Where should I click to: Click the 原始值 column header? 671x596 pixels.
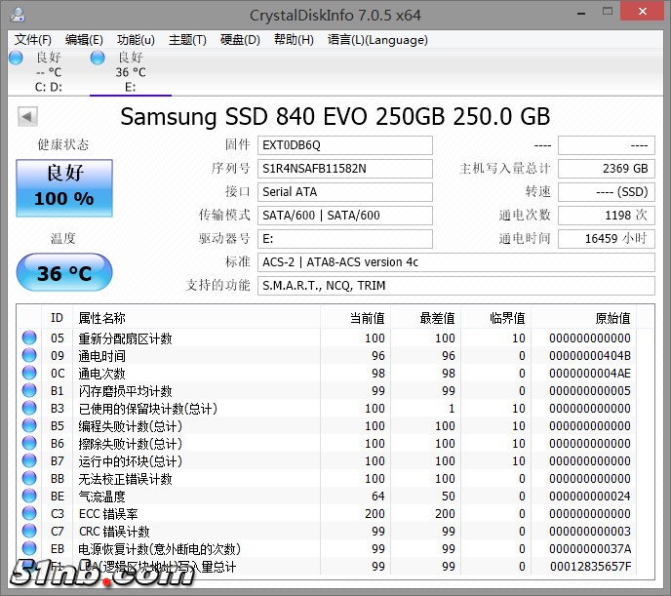[612, 318]
